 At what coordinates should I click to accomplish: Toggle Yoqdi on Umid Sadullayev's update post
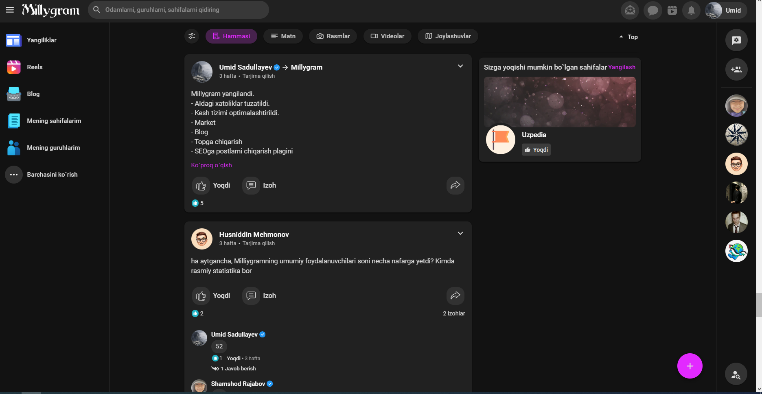click(x=212, y=185)
